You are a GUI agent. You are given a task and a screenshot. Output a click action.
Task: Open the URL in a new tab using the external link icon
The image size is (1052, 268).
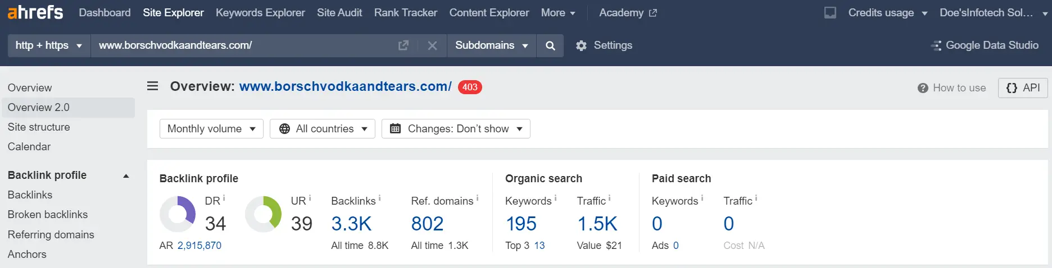tap(403, 45)
